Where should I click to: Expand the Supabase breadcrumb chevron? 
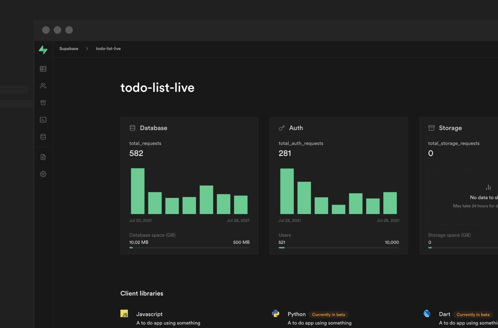87,48
